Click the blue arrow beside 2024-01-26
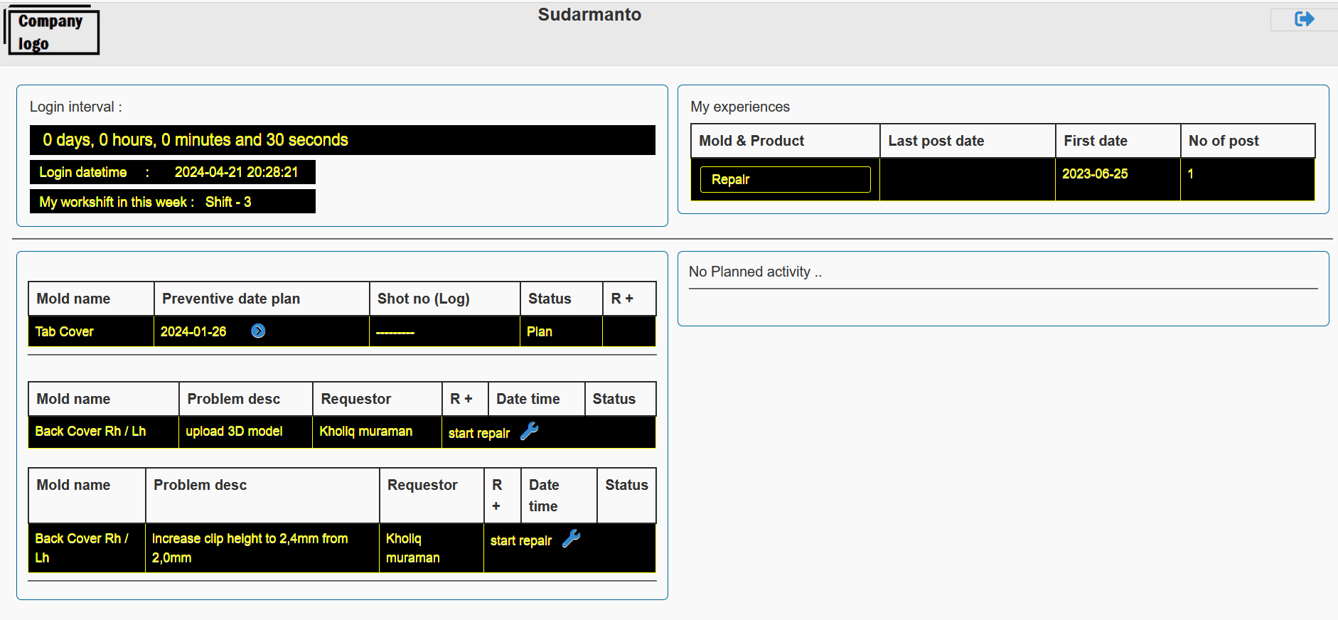Viewport: 1338px width, 620px height. pos(258,331)
